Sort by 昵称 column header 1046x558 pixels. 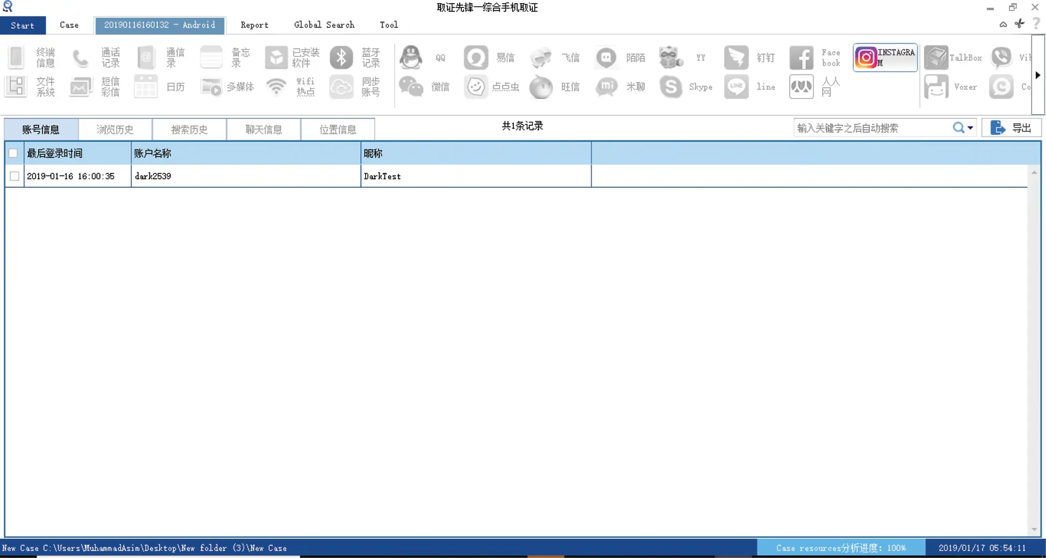point(476,153)
